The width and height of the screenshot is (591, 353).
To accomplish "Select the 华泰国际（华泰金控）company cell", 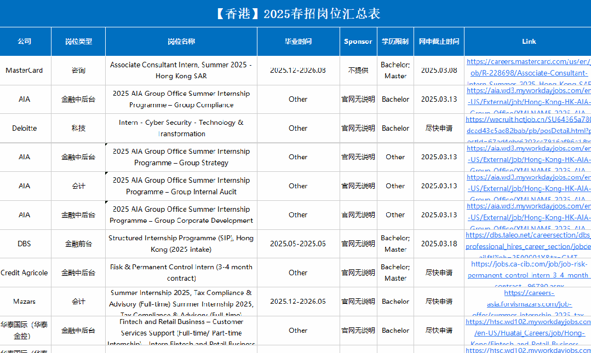I will (25, 331).
